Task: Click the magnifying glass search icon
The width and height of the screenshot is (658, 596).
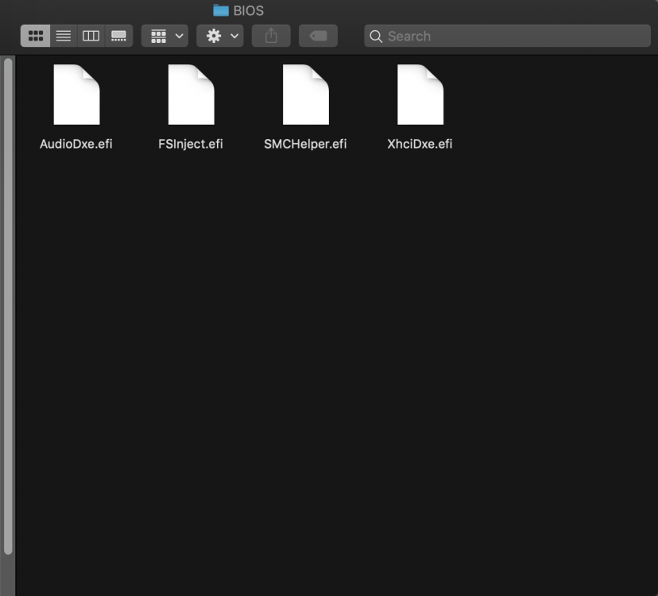Action: 376,37
